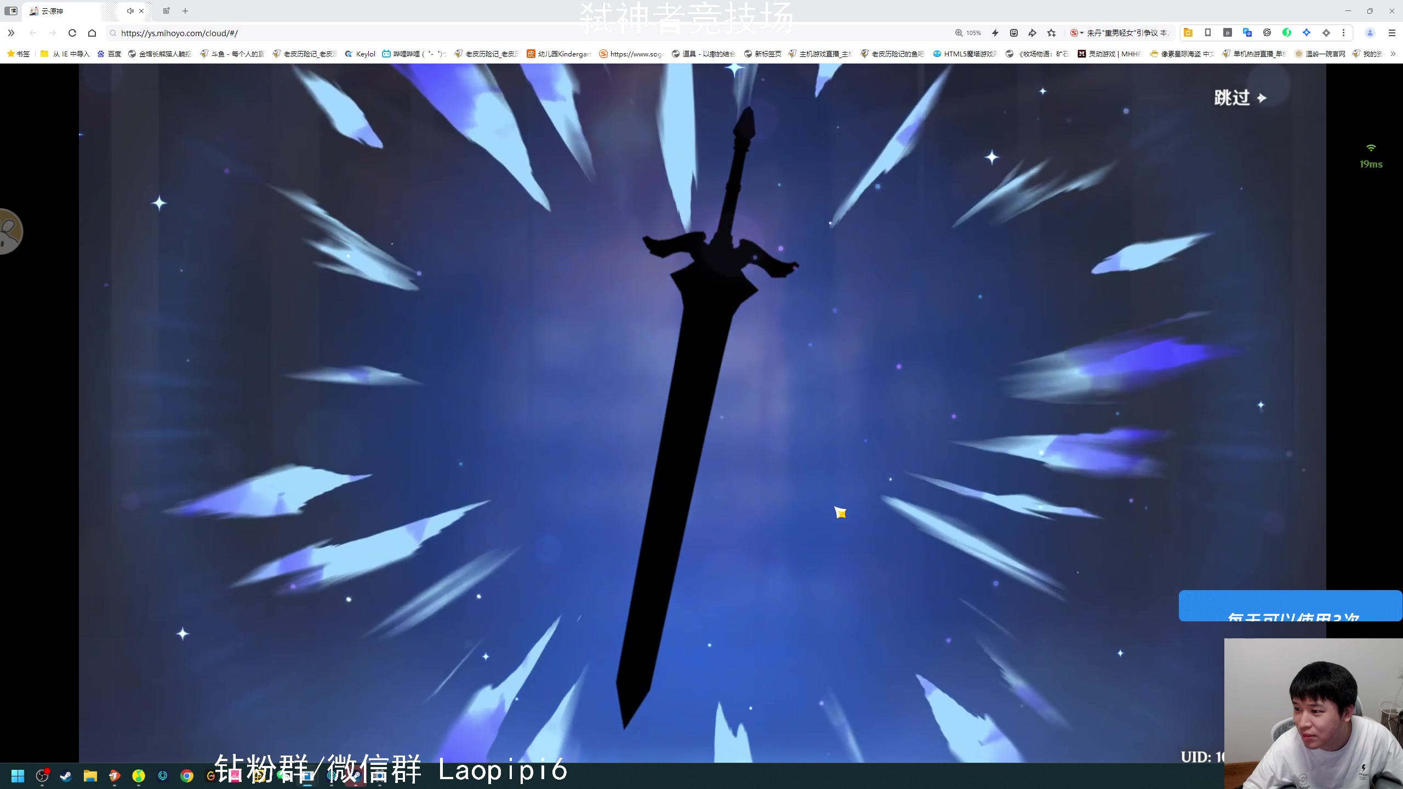The width and height of the screenshot is (1403, 789).
Task: Bookmark this page with the star icon
Action: [x=1051, y=33]
